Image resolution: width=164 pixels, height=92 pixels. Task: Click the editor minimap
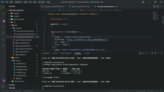[x=156, y=16]
